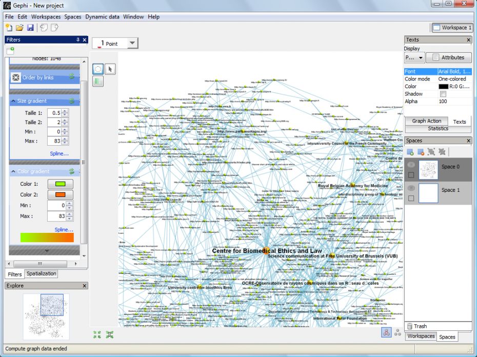Click the Open project folder icon
Screen dimensions: 477x357
19,28
